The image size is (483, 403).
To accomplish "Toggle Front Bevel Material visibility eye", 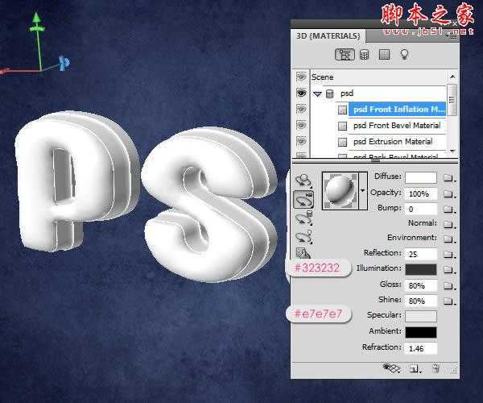I will click(x=301, y=125).
